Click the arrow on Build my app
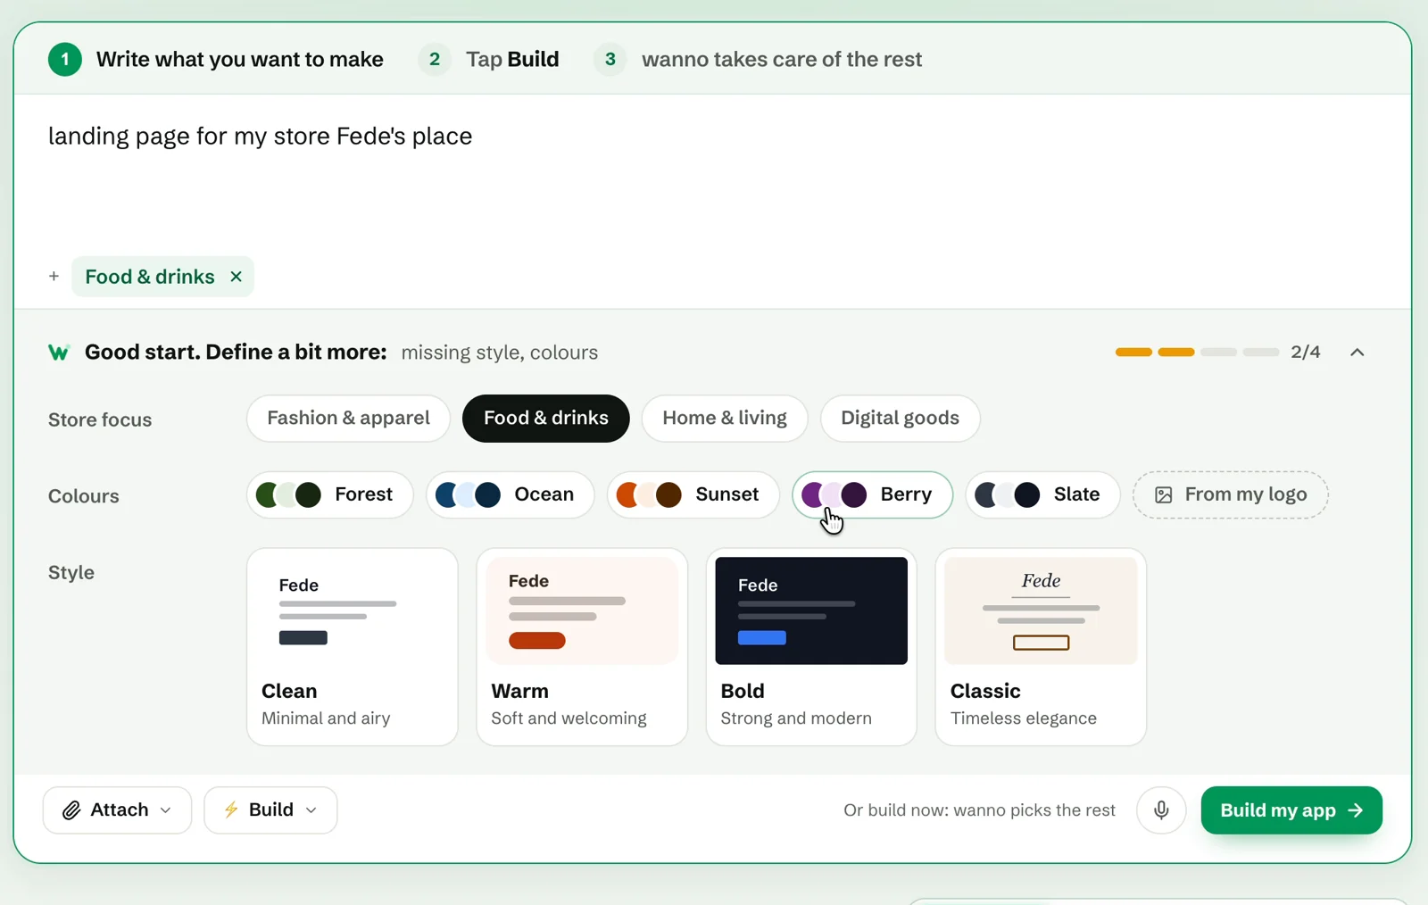Image resolution: width=1428 pixels, height=905 pixels. [1356, 810]
